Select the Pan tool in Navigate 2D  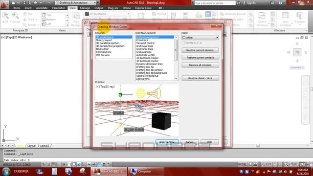(28, 14)
